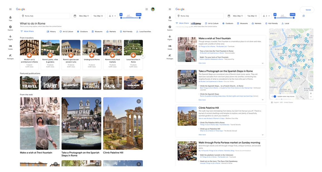The height and width of the screenshot is (172, 322).
Task: Open More filters in right screen
Action: coord(182,23)
